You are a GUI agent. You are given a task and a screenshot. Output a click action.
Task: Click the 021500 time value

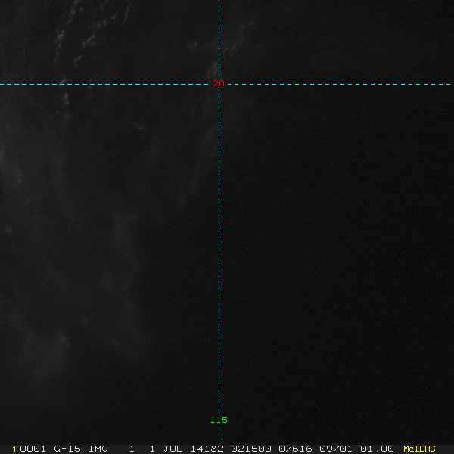coord(251,449)
